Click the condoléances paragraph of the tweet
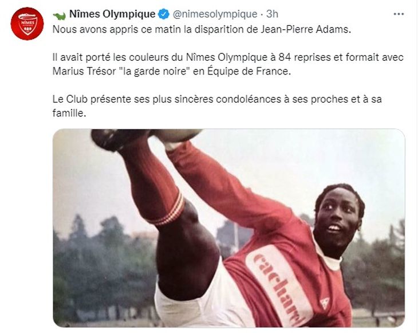This screenshot has width=418, height=333. 217,106
